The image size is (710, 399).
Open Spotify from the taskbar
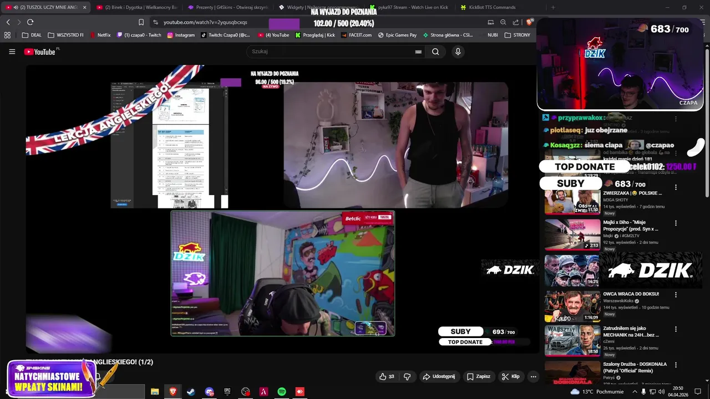tap(282, 392)
